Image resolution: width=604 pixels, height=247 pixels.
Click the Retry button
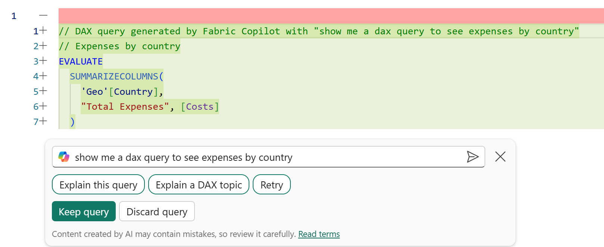tap(271, 185)
